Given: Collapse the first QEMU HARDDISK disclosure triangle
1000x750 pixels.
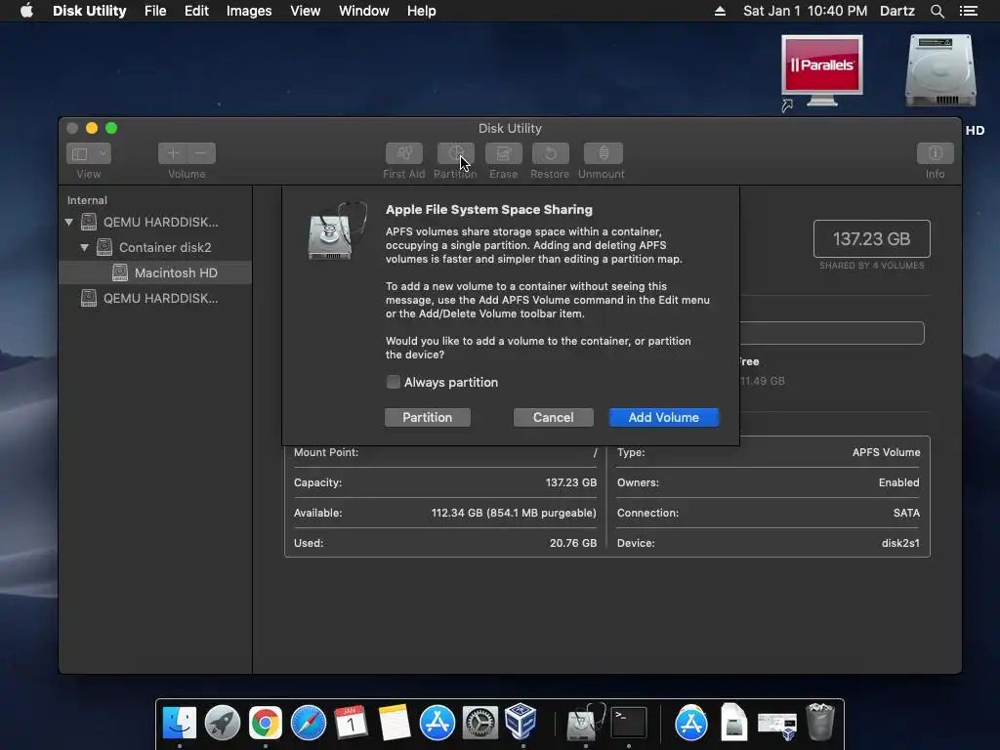Looking at the screenshot, I should point(69,222).
